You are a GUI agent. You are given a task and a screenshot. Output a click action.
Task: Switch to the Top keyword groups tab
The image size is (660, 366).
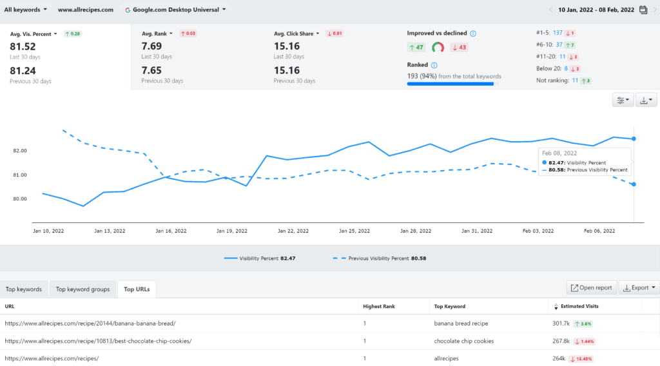tap(83, 289)
